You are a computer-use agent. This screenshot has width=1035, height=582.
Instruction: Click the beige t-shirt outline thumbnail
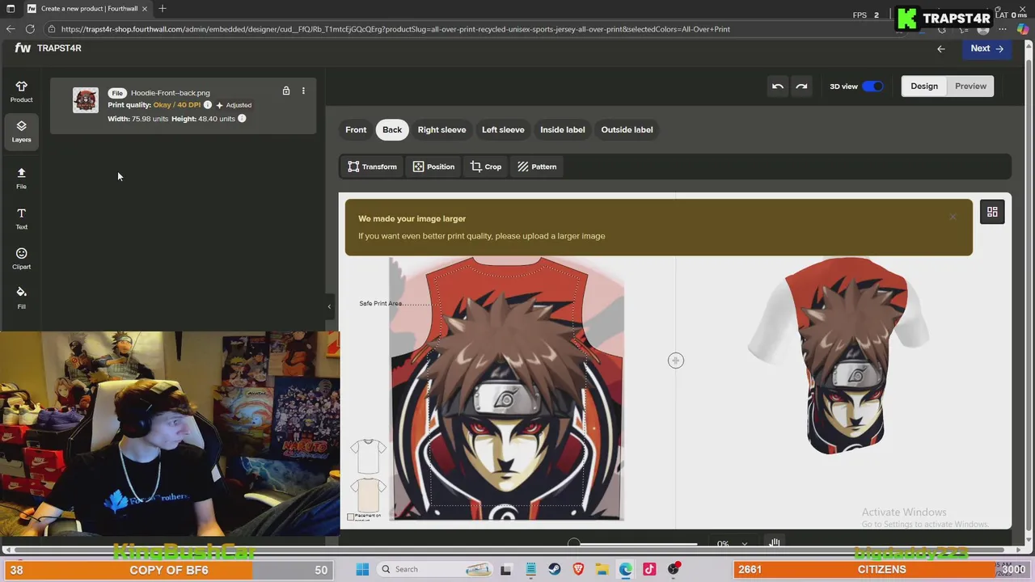368,493
